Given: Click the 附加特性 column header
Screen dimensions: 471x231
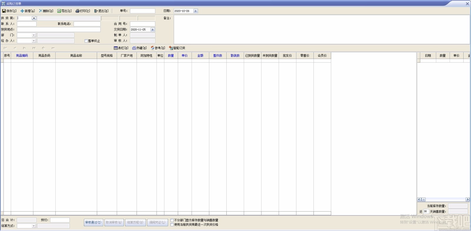Looking at the screenshot, I should [x=147, y=56].
